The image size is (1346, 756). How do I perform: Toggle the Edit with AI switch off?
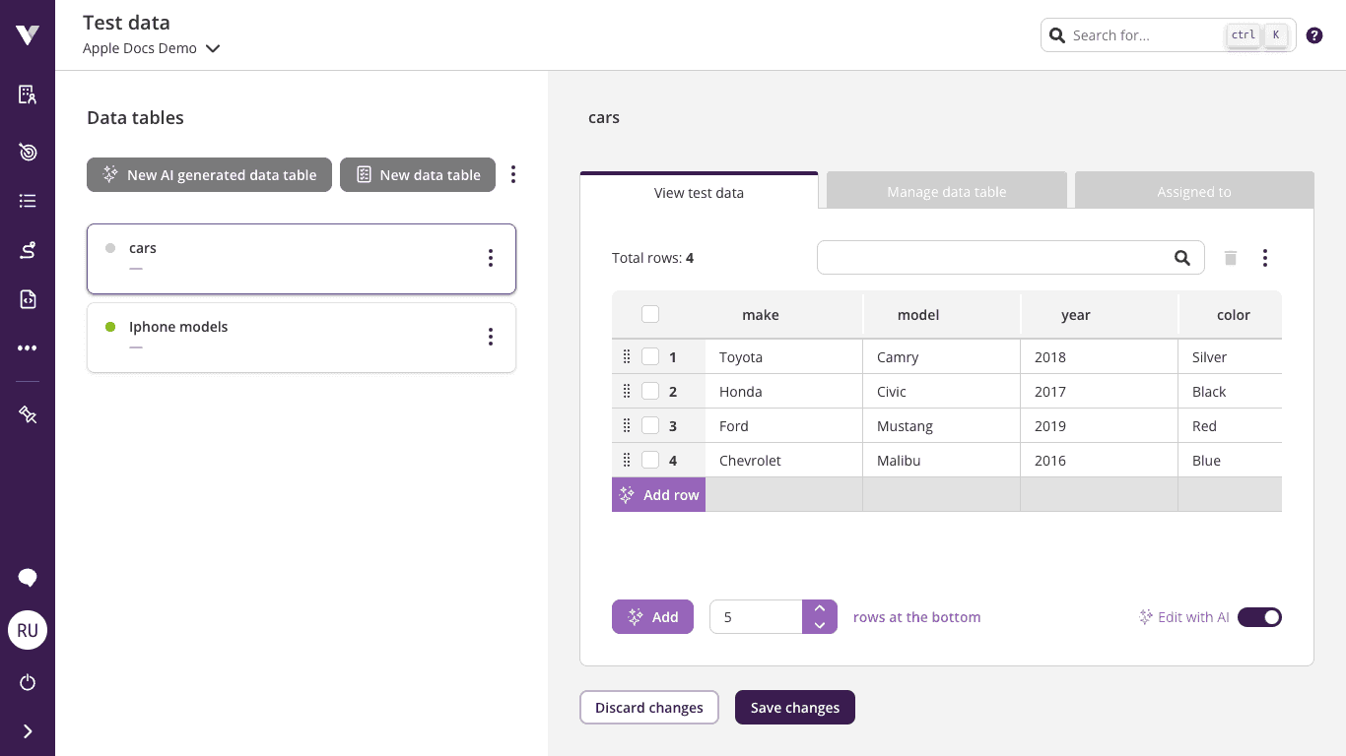1259,617
